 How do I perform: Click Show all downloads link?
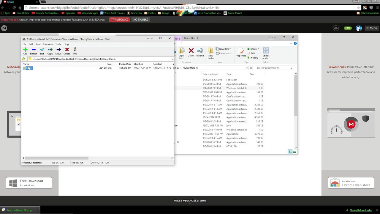coord(361,210)
